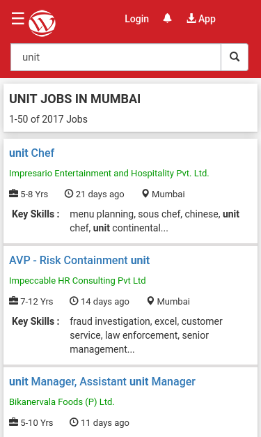Click the red W site logo

click(42, 24)
